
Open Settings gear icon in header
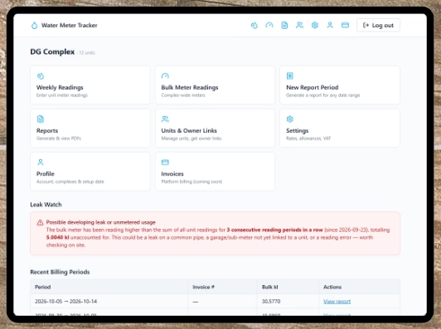click(315, 26)
